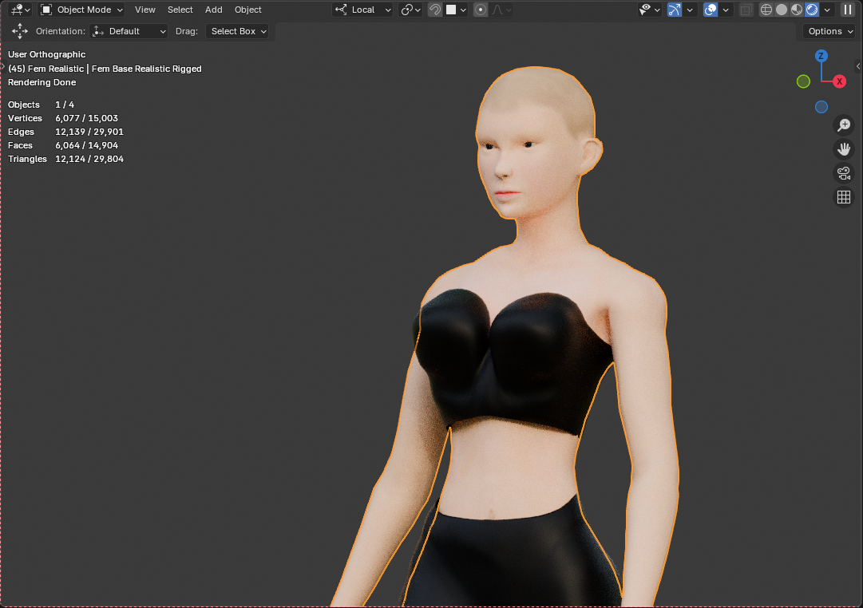863x608 pixels.
Task: Toggle proportional editing button
Action: click(481, 10)
